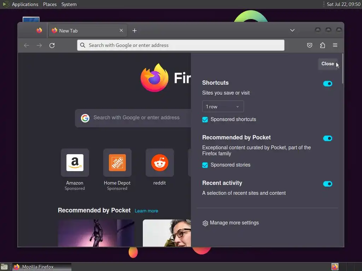Click the Mozilla Firefox taskbar entry
The height and width of the screenshot is (271, 362).
coord(42,267)
